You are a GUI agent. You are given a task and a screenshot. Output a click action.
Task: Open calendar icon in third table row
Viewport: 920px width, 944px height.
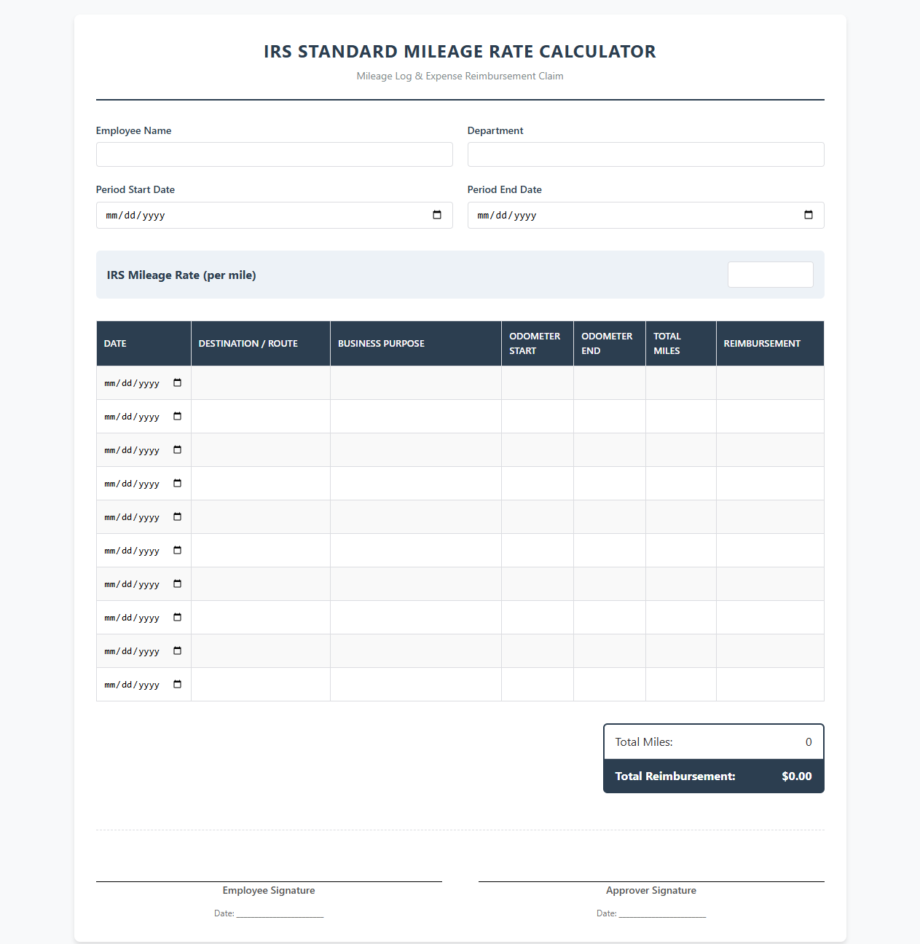point(177,449)
